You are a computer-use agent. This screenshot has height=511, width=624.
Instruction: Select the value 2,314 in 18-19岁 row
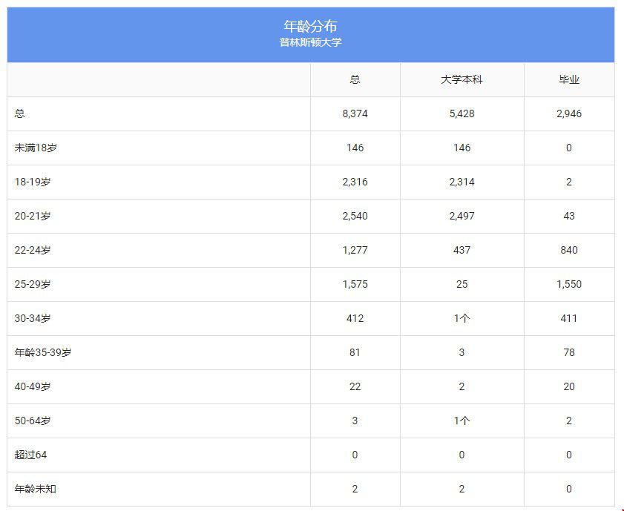(x=462, y=182)
